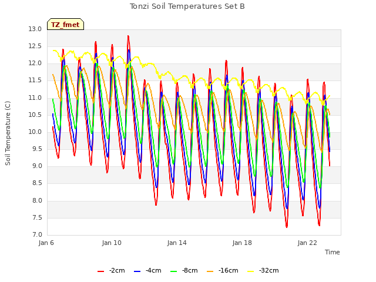This screenshot has height=282, width=376.
Task: Click the 13.0 y-axis tick label
Action: (x=35, y=29)
